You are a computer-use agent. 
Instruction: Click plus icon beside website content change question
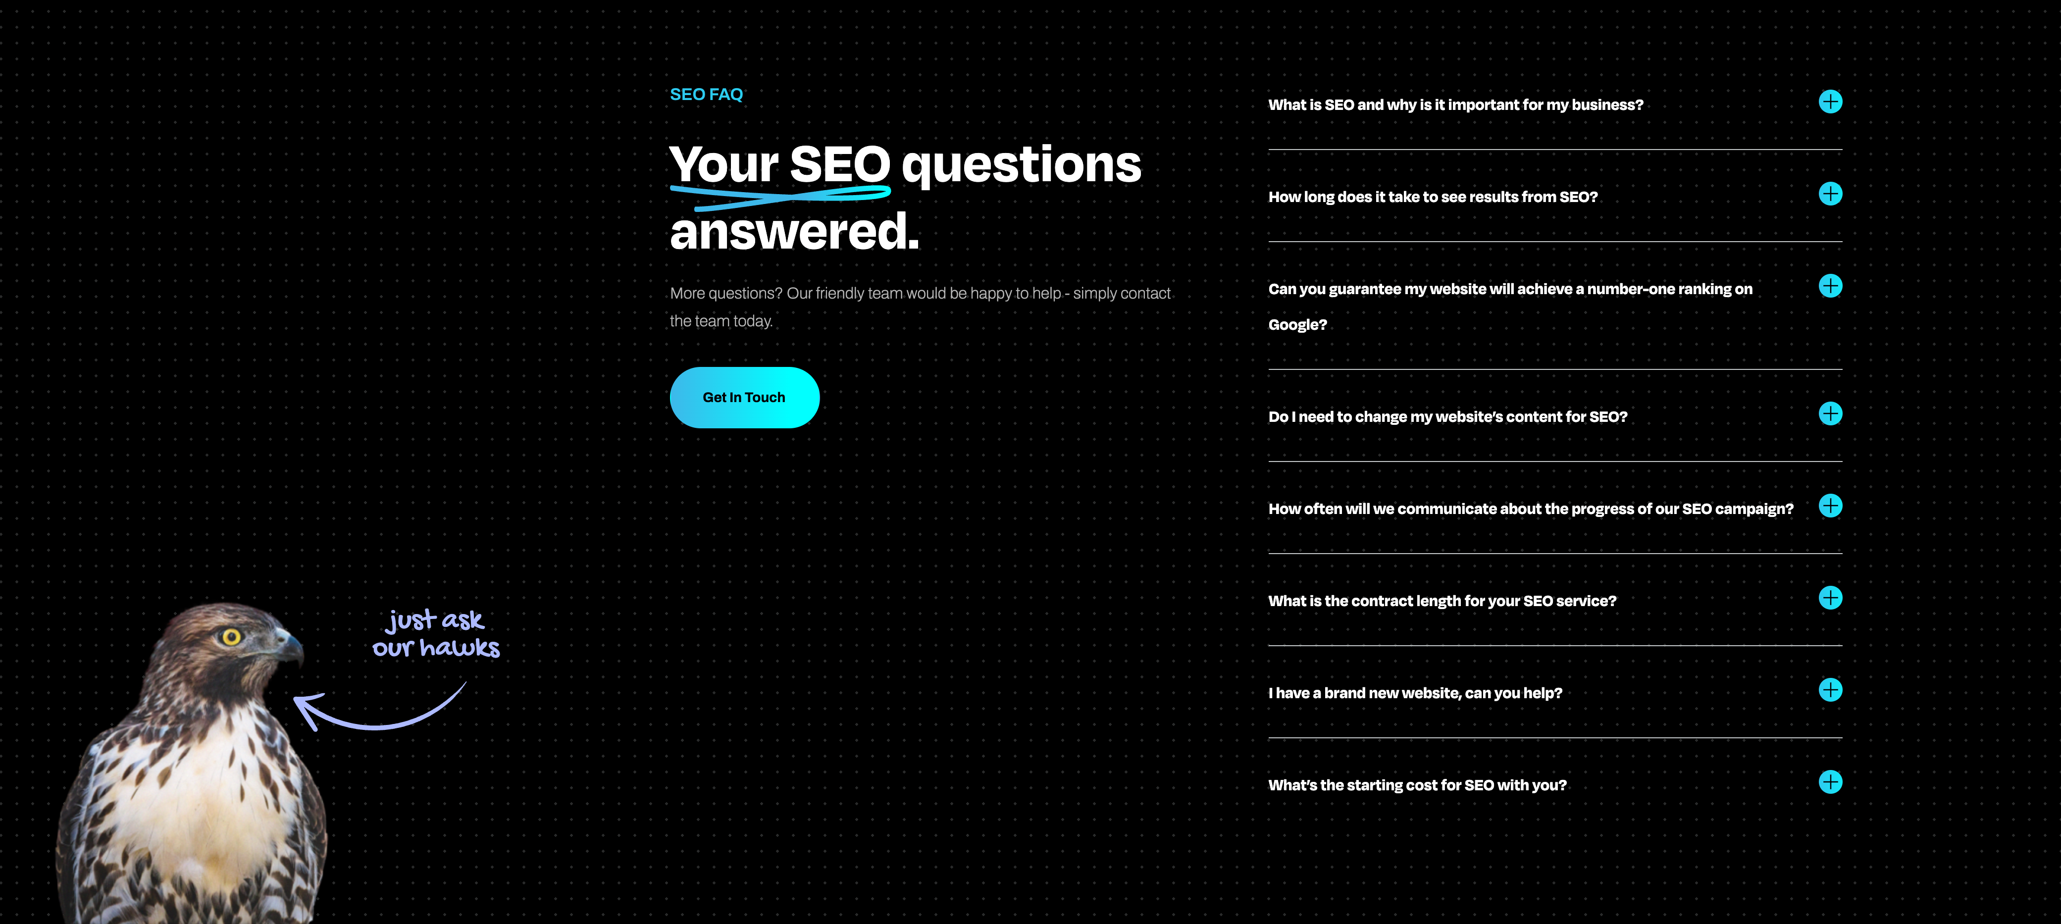(1830, 414)
